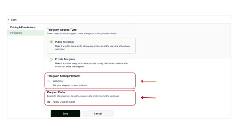This screenshot has width=238, height=134.
Task: Click the Private Telegram description text
Action: click(x=91, y=65)
